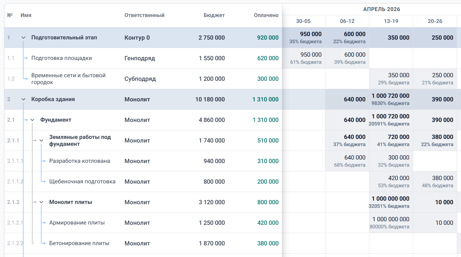
Task: Select the Щебеночная подготовка task name
Action: pos(82,182)
